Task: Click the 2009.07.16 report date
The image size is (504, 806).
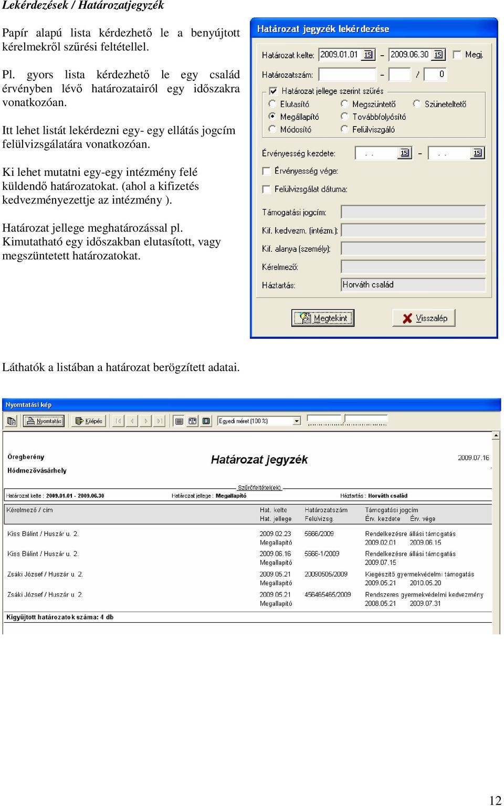Action: point(473,458)
